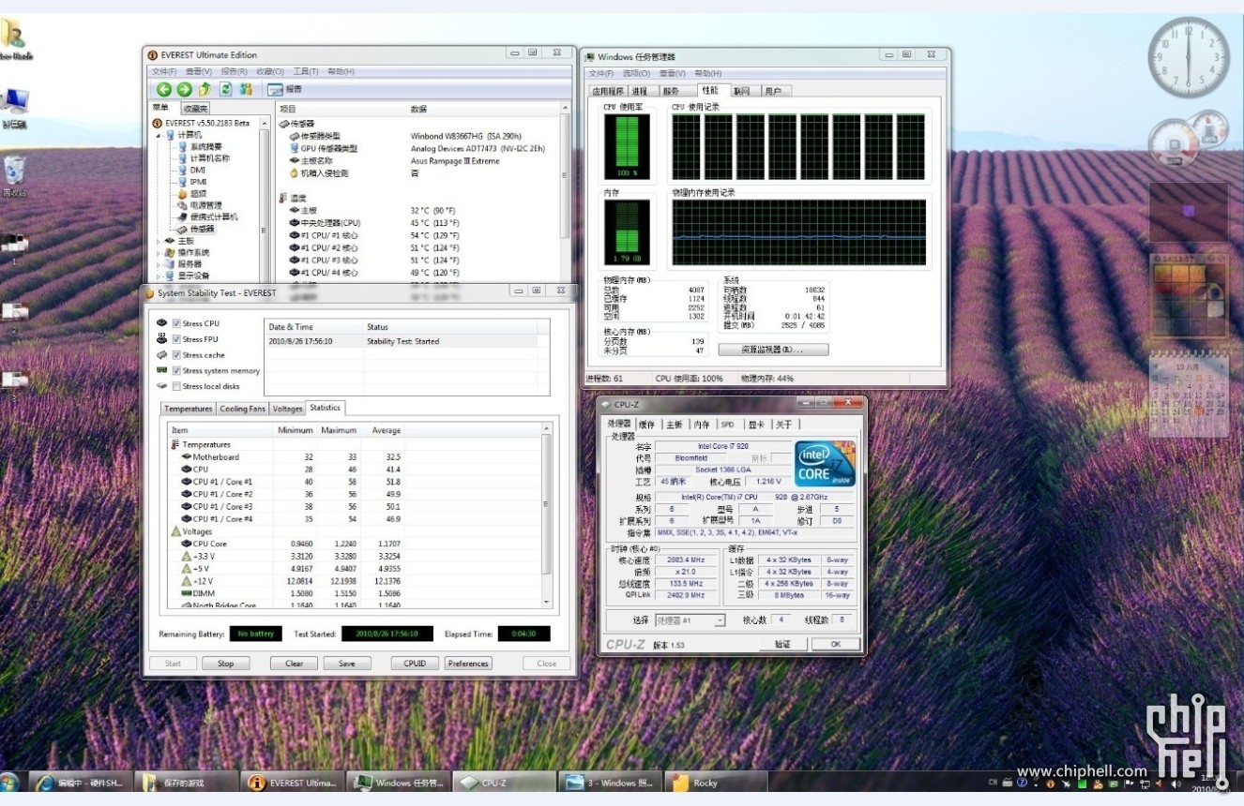Open 工具(T) menu in EVEREST

306,71
